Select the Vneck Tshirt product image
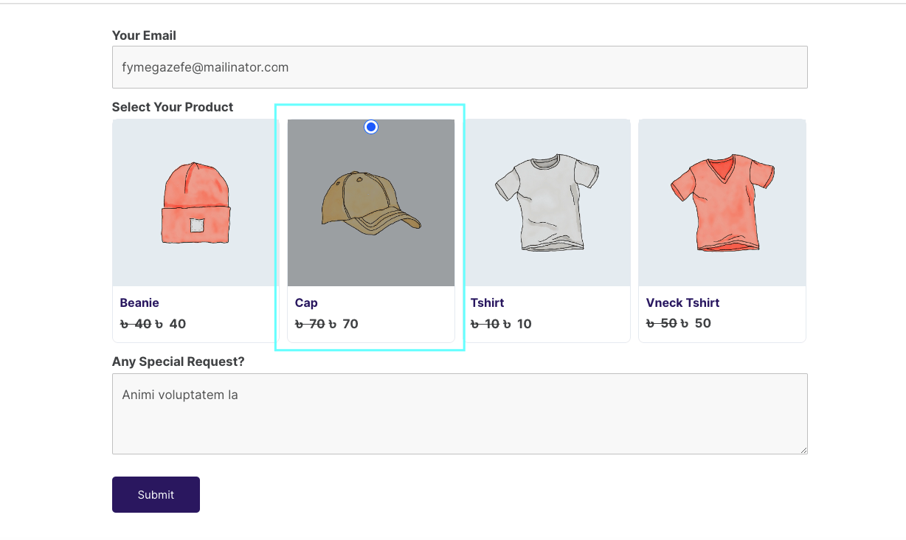Screen dimensions: 906x540 click(x=722, y=202)
